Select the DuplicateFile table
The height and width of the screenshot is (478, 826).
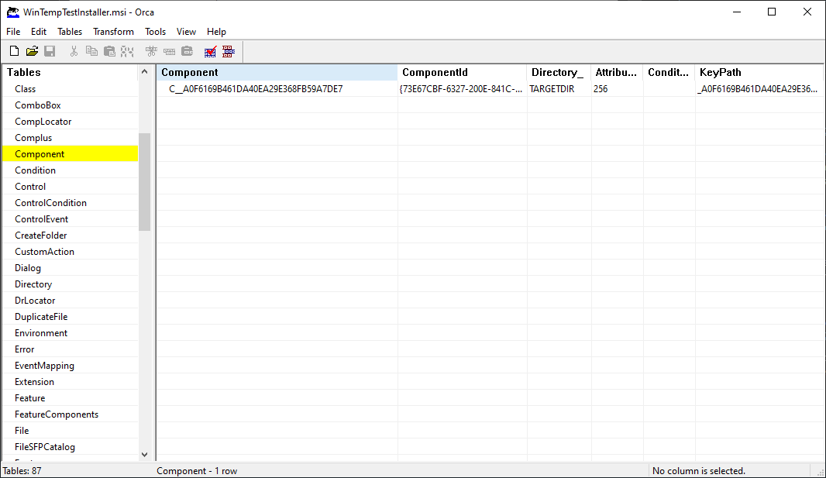[x=70, y=317]
